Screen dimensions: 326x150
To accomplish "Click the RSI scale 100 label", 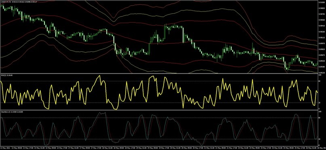I will tap(320, 75).
